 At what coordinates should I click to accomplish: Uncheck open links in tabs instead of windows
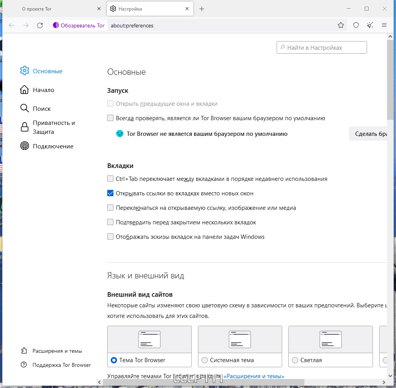[x=110, y=193]
